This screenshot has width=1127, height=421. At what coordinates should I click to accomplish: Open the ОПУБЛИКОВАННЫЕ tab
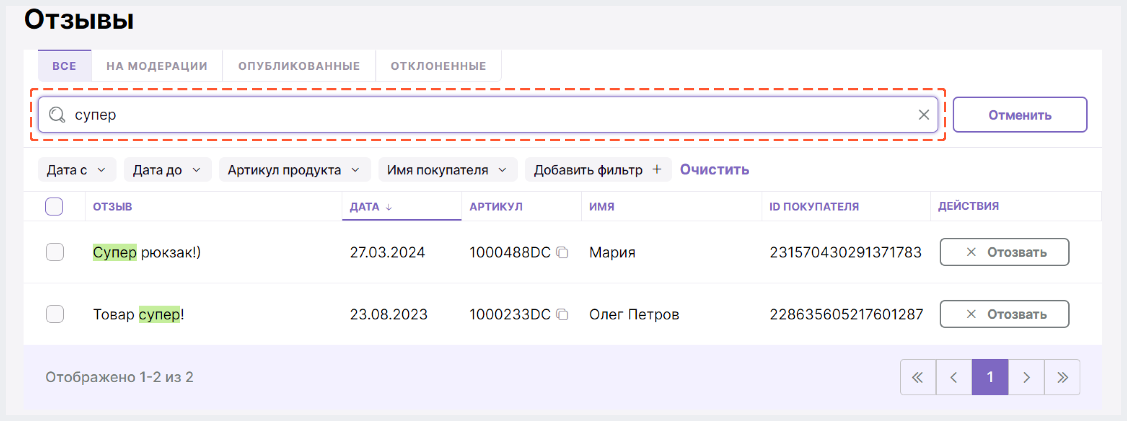click(x=299, y=66)
